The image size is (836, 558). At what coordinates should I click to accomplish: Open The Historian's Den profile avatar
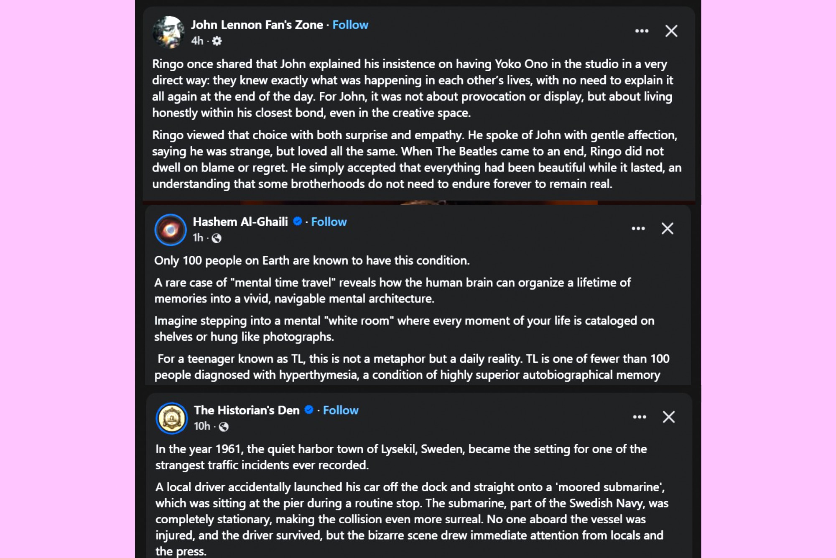point(172,418)
